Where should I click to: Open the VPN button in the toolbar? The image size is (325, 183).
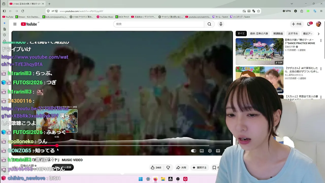(287, 11)
